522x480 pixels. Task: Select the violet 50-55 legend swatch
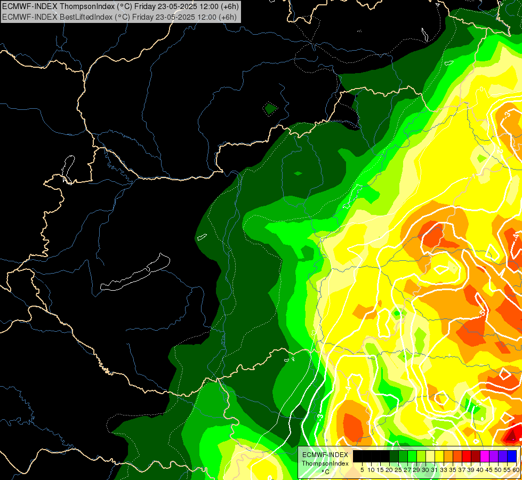pyautogui.click(x=503, y=457)
